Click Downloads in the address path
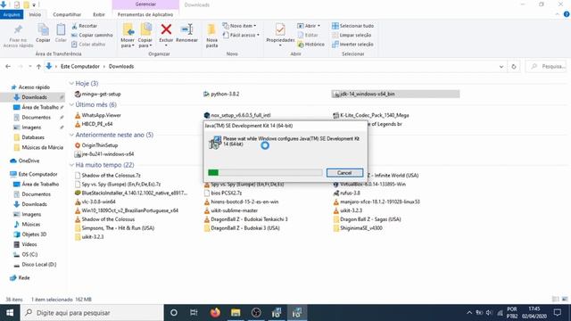This screenshot has height=321, width=571. coord(121,67)
